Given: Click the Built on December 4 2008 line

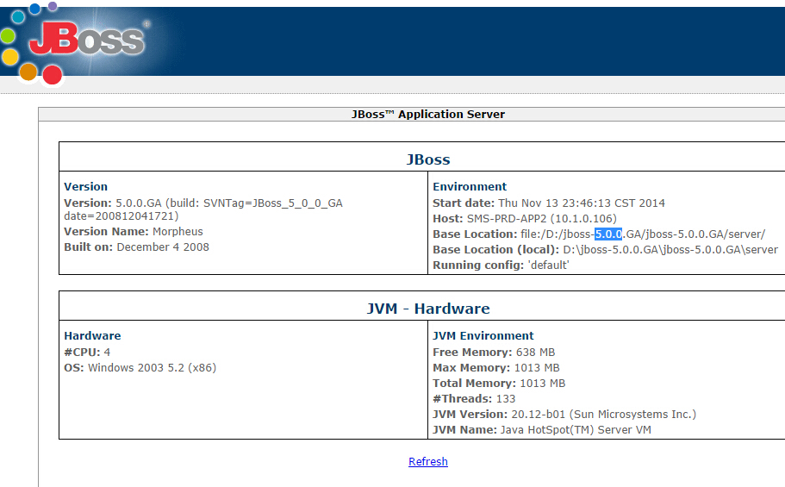Looking at the screenshot, I should 137,247.
